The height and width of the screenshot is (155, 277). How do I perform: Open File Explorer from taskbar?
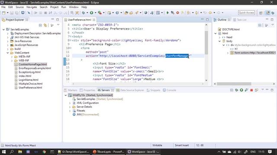20,152
